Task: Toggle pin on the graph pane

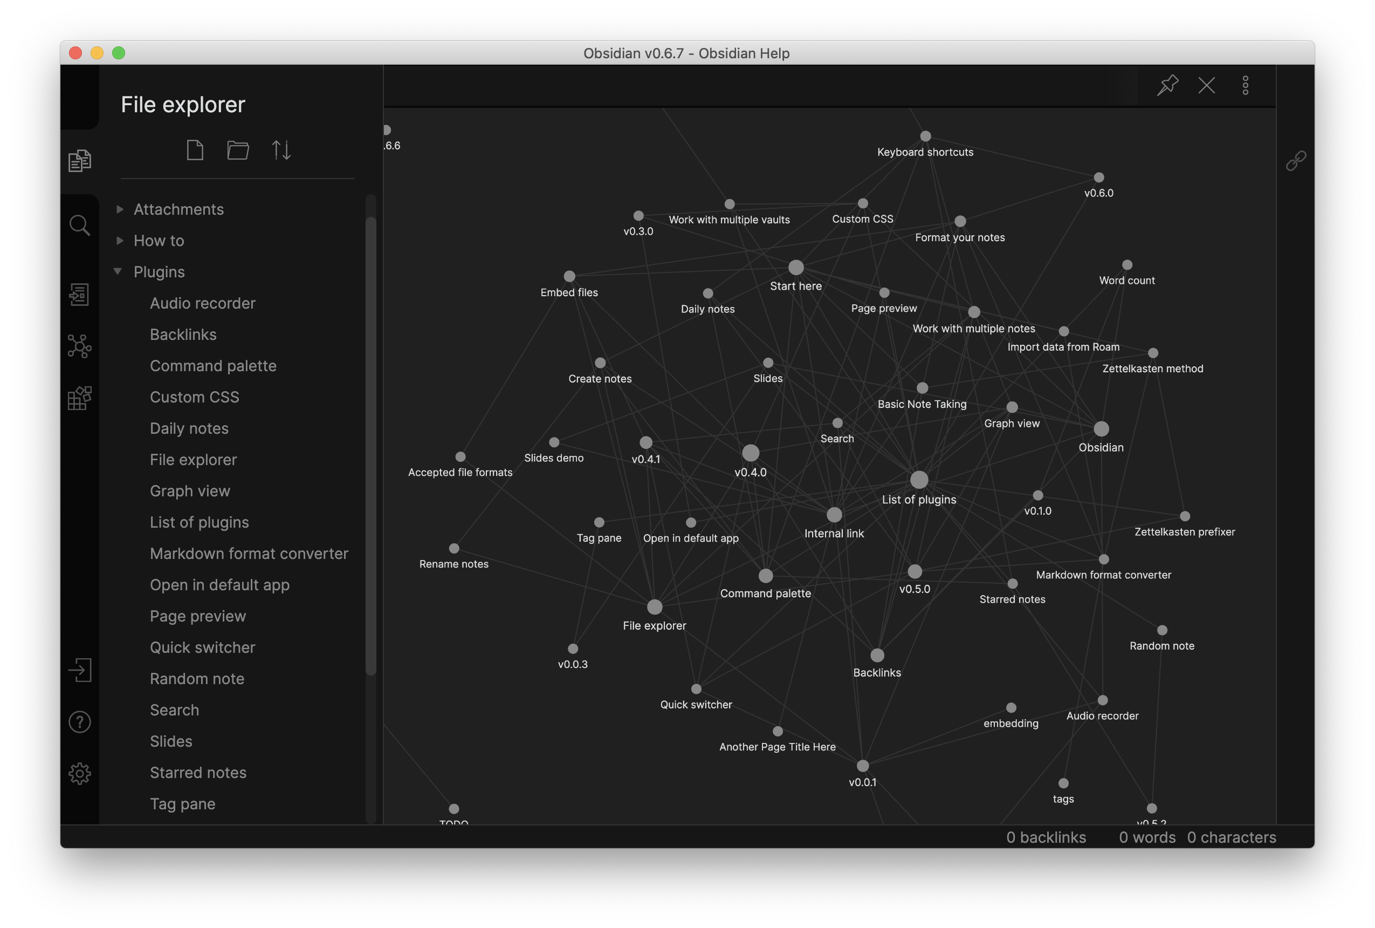Action: coord(1167,85)
